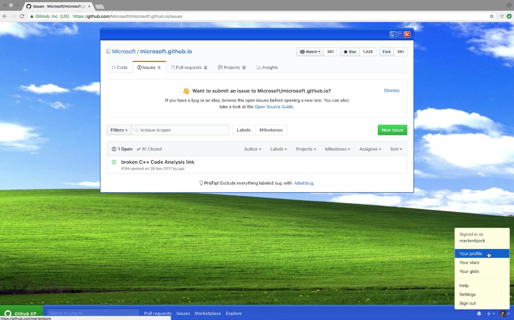The width and height of the screenshot is (514, 320).
Task: Open the Issues tab icon with exclamation mark
Action: click(140, 67)
